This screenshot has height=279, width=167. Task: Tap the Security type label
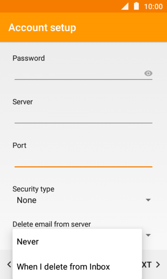pyautogui.click(x=33, y=189)
